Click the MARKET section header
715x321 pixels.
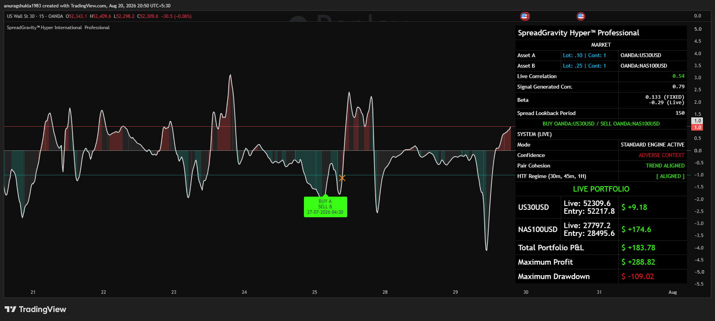(x=601, y=45)
